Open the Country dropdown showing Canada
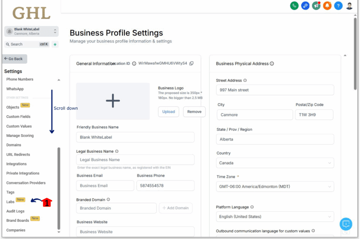The width and height of the screenshot is (360, 239). [275, 163]
